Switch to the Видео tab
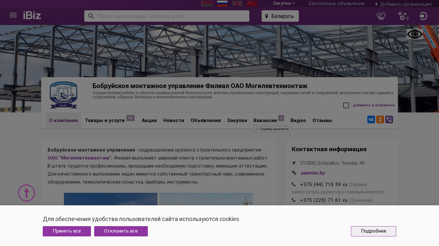The width and height of the screenshot is (439, 246). 298,120
